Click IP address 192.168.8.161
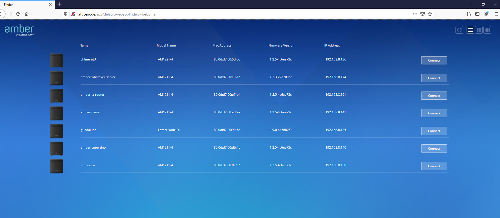Viewport: 500px width, 218px height. pyautogui.click(x=336, y=95)
